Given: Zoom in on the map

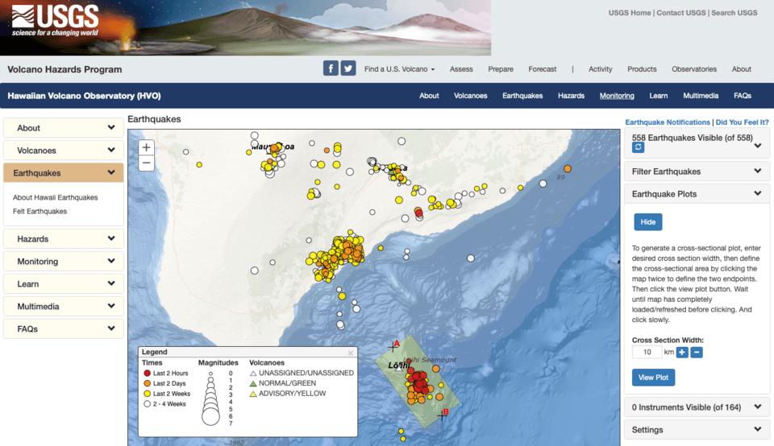Looking at the screenshot, I should click(x=146, y=147).
